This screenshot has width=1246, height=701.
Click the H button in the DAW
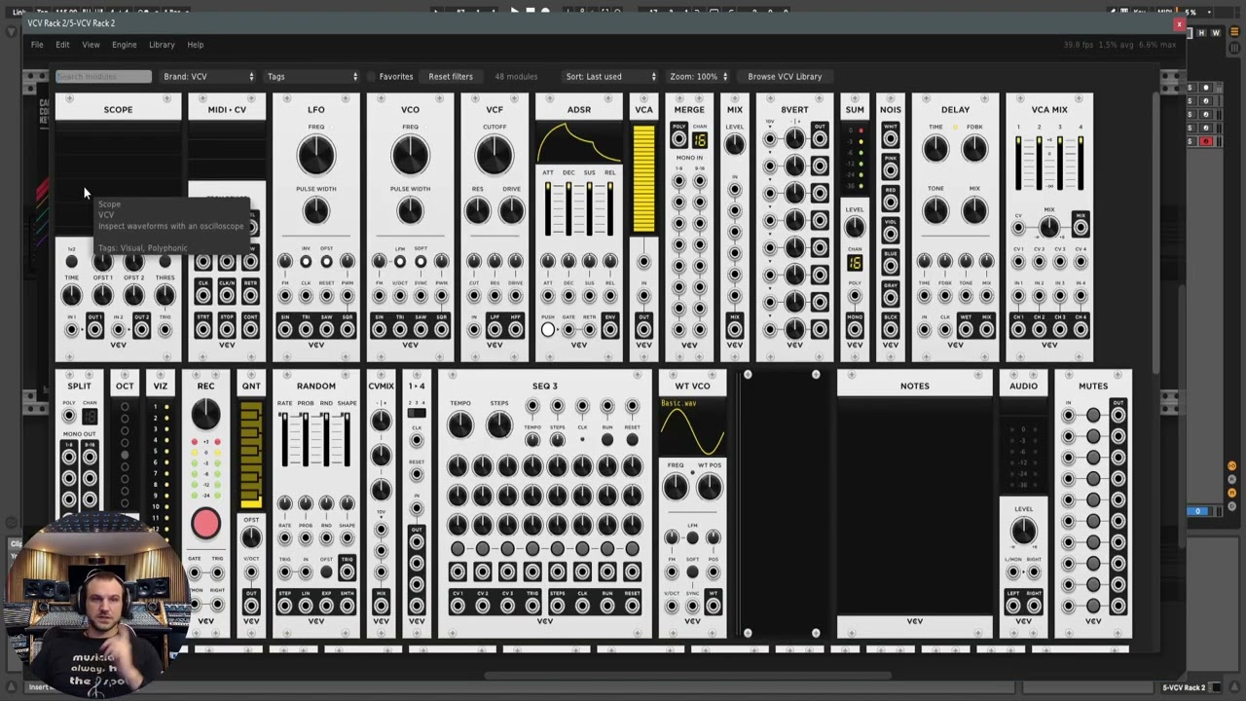(1202, 33)
